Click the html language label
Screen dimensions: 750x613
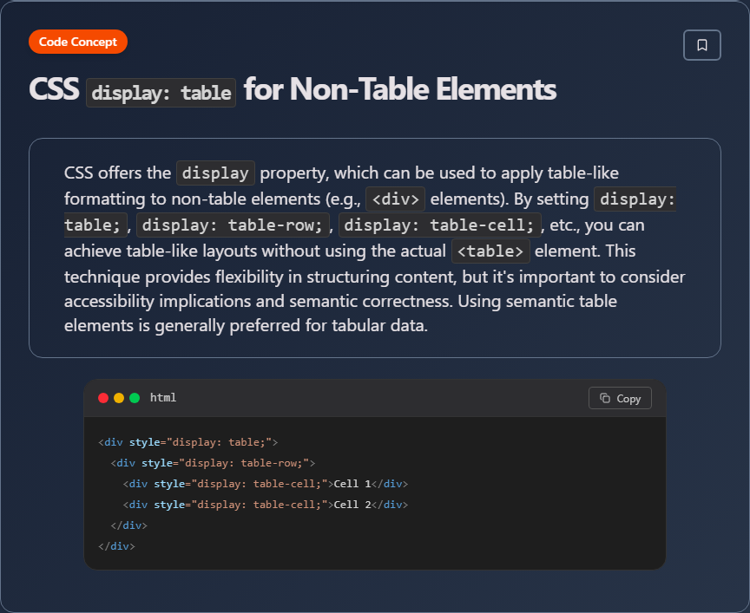[x=163, y=397]
